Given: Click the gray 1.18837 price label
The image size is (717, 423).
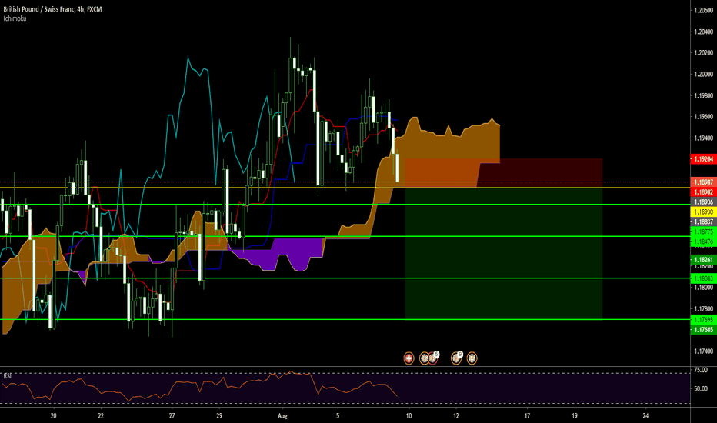Looking at the screenshot, I should click(703, 221).
